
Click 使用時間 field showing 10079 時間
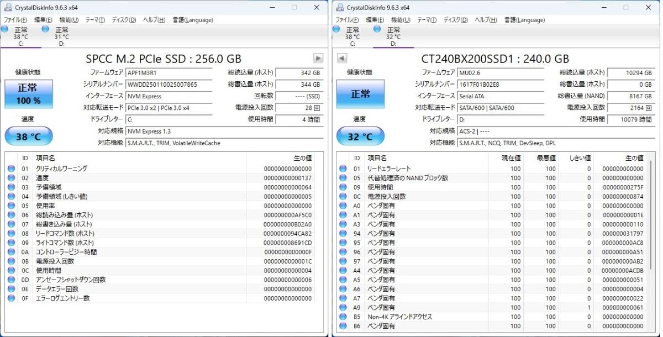coord(631,119)
